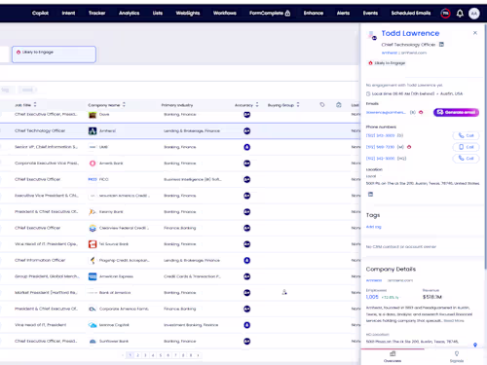Screen dimensions: 487x365
Task: Open Scheduled Emails
Action: click(x=411, y=13)
